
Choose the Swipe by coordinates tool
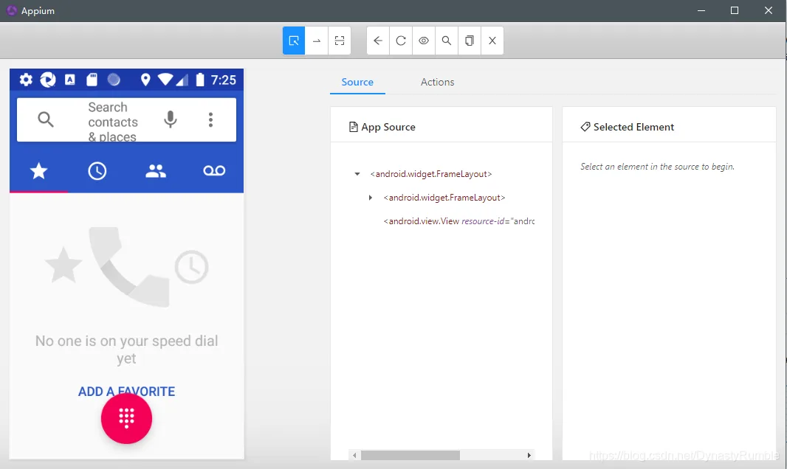pos(317,41)
